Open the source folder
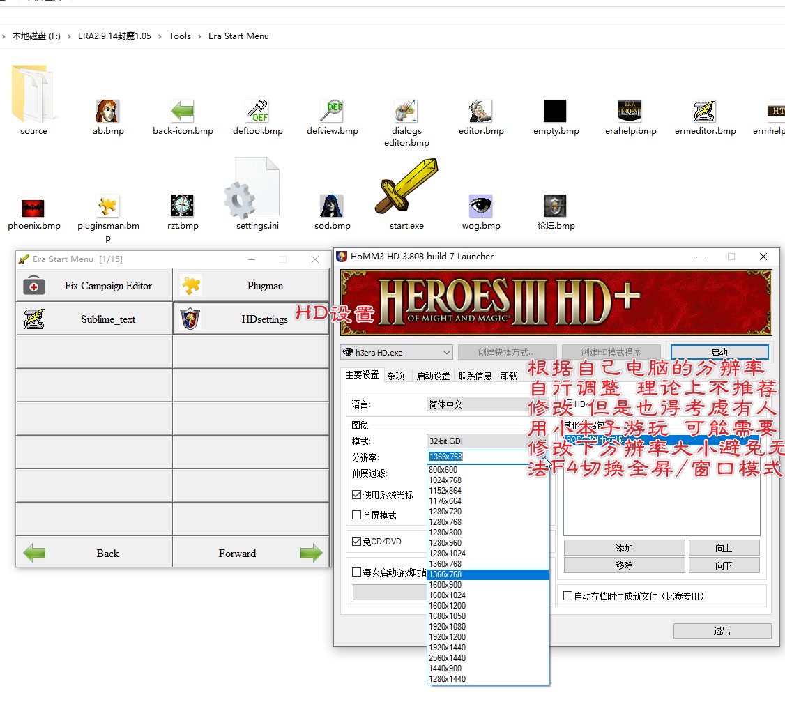Image resolution: width=785 pixels, height=709 pixels. coord(33,94)
